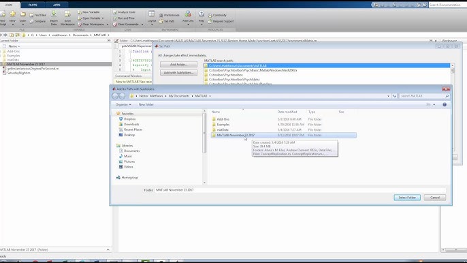Click the Folder name input field
This screenshot has height=263, width=467.
[x=300, y=190]
